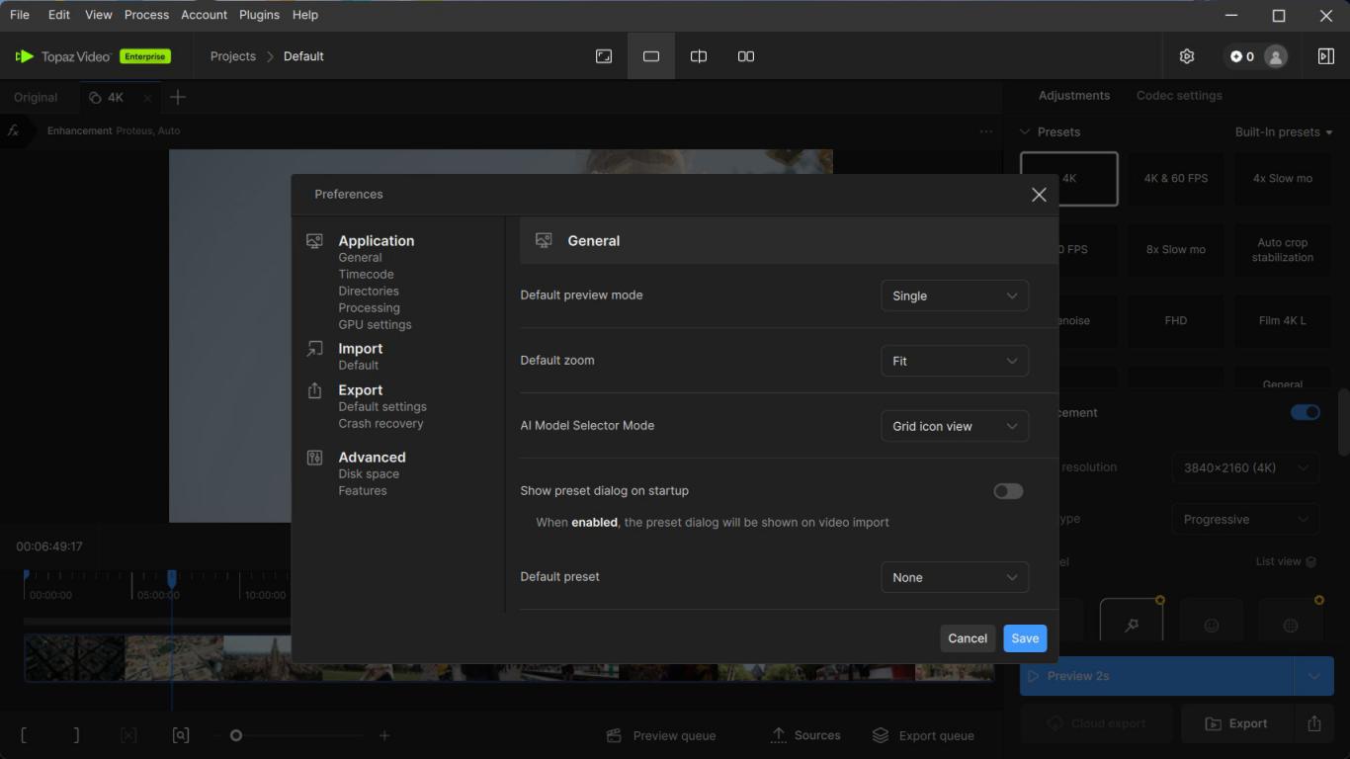Click the user account avatar icon
Screen dimensions: 1350x759
point(1276,56)
